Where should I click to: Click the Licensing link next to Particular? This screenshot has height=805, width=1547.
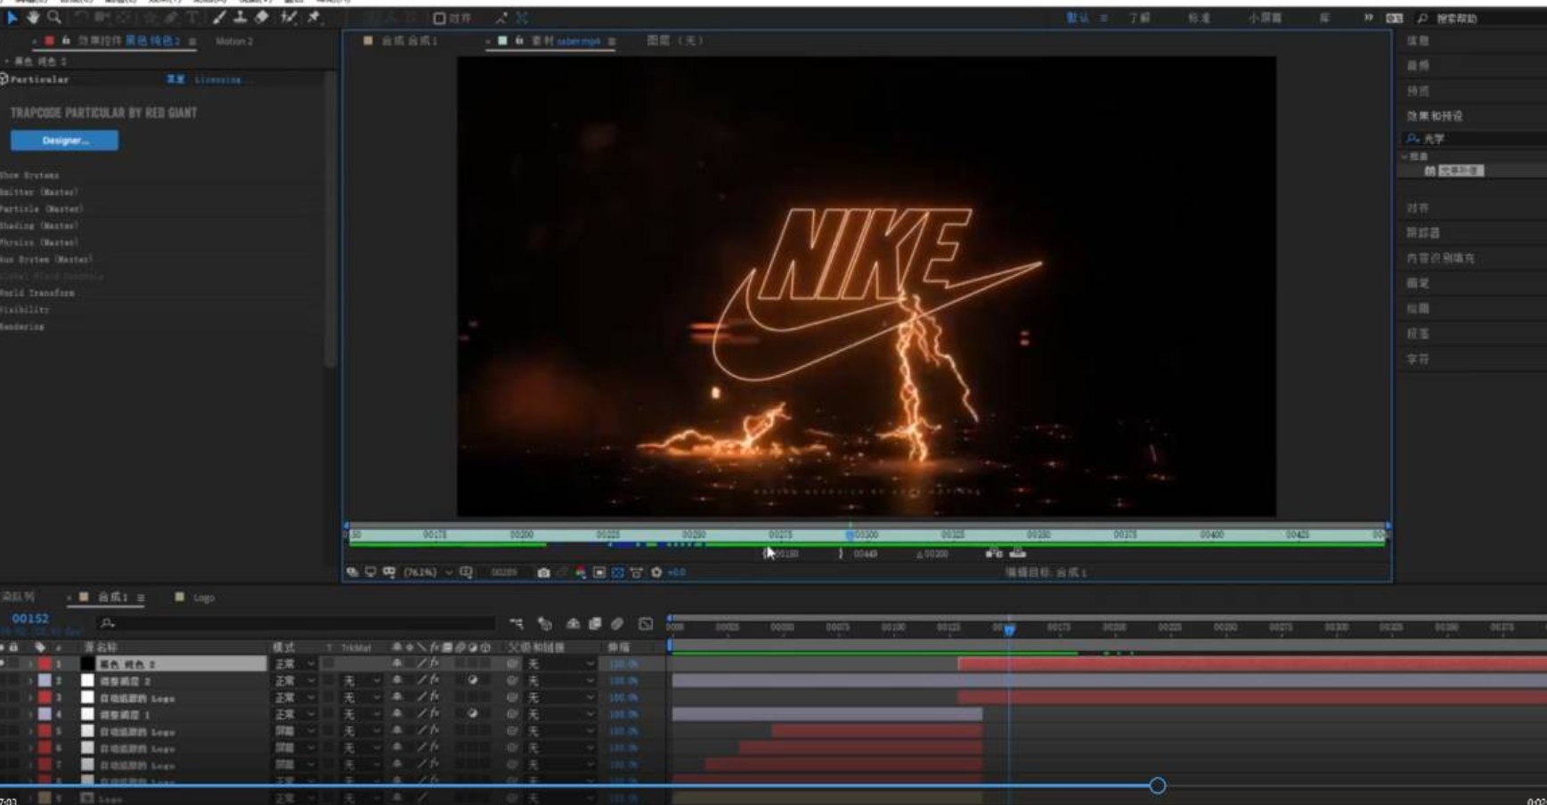tap(218, 79)
